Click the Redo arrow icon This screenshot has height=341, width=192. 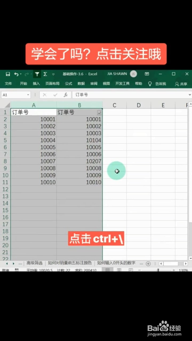click(x=26, y=74)
